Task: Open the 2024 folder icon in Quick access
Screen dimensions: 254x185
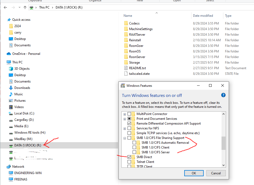Action: click(x=11, y=26)
